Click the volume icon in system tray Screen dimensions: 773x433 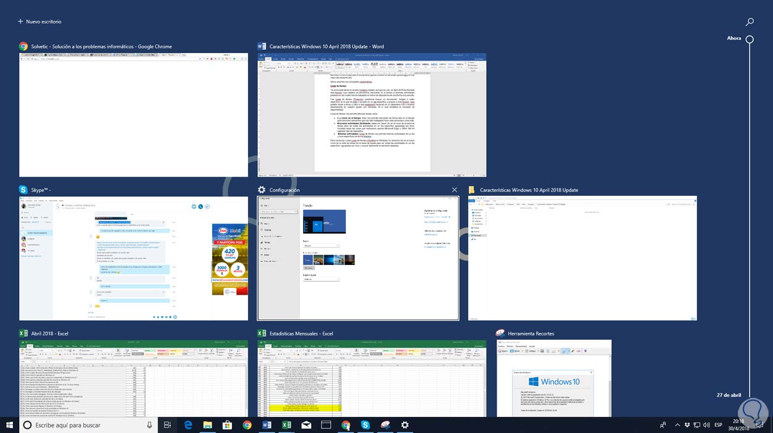click(x=706, y=425)
